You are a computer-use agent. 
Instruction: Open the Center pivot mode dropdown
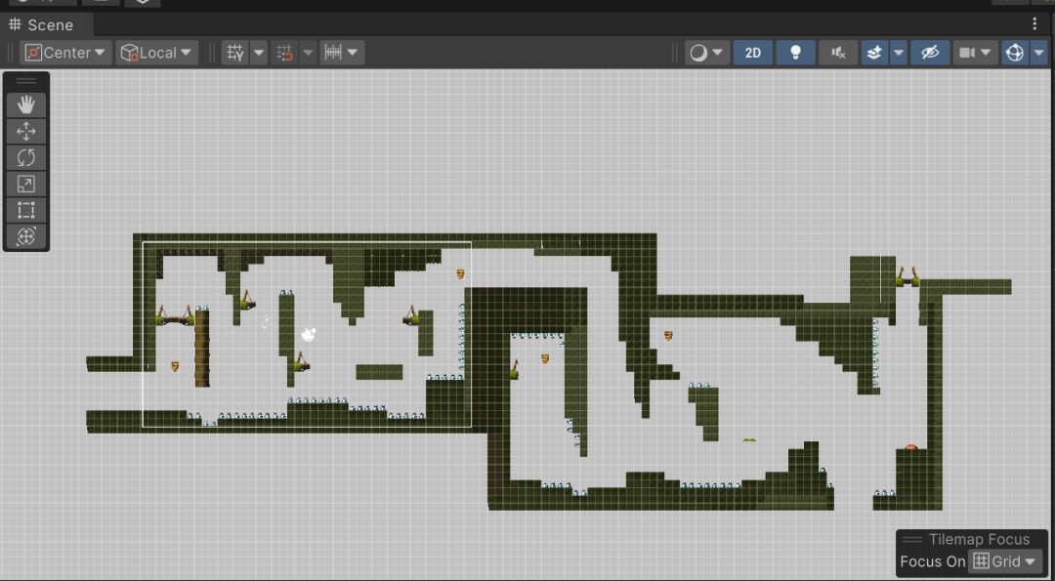tap(66, 53)
